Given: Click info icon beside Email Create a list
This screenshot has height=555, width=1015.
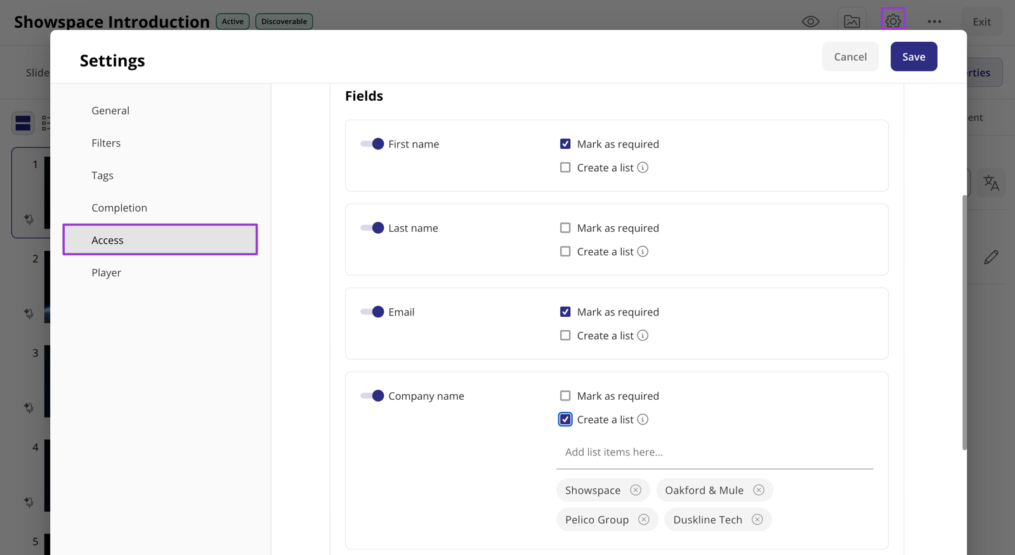Looking at the screenshot, I should point(643,336).
